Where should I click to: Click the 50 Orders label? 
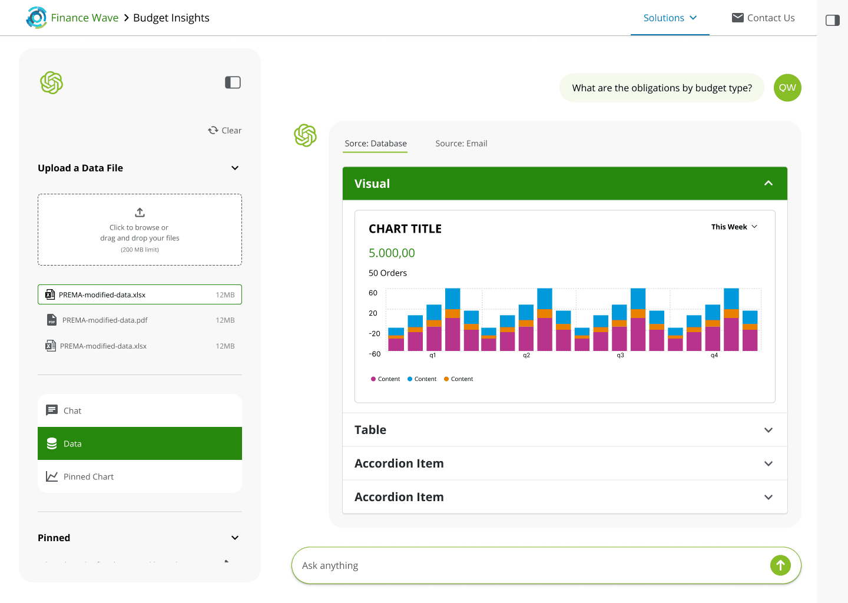(x=387, y=273)
